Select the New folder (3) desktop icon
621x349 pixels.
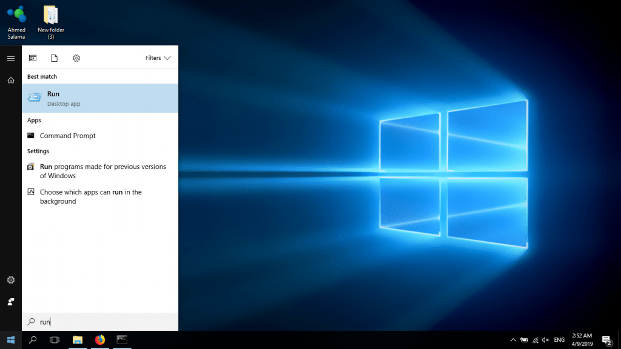tap(51, 22)
